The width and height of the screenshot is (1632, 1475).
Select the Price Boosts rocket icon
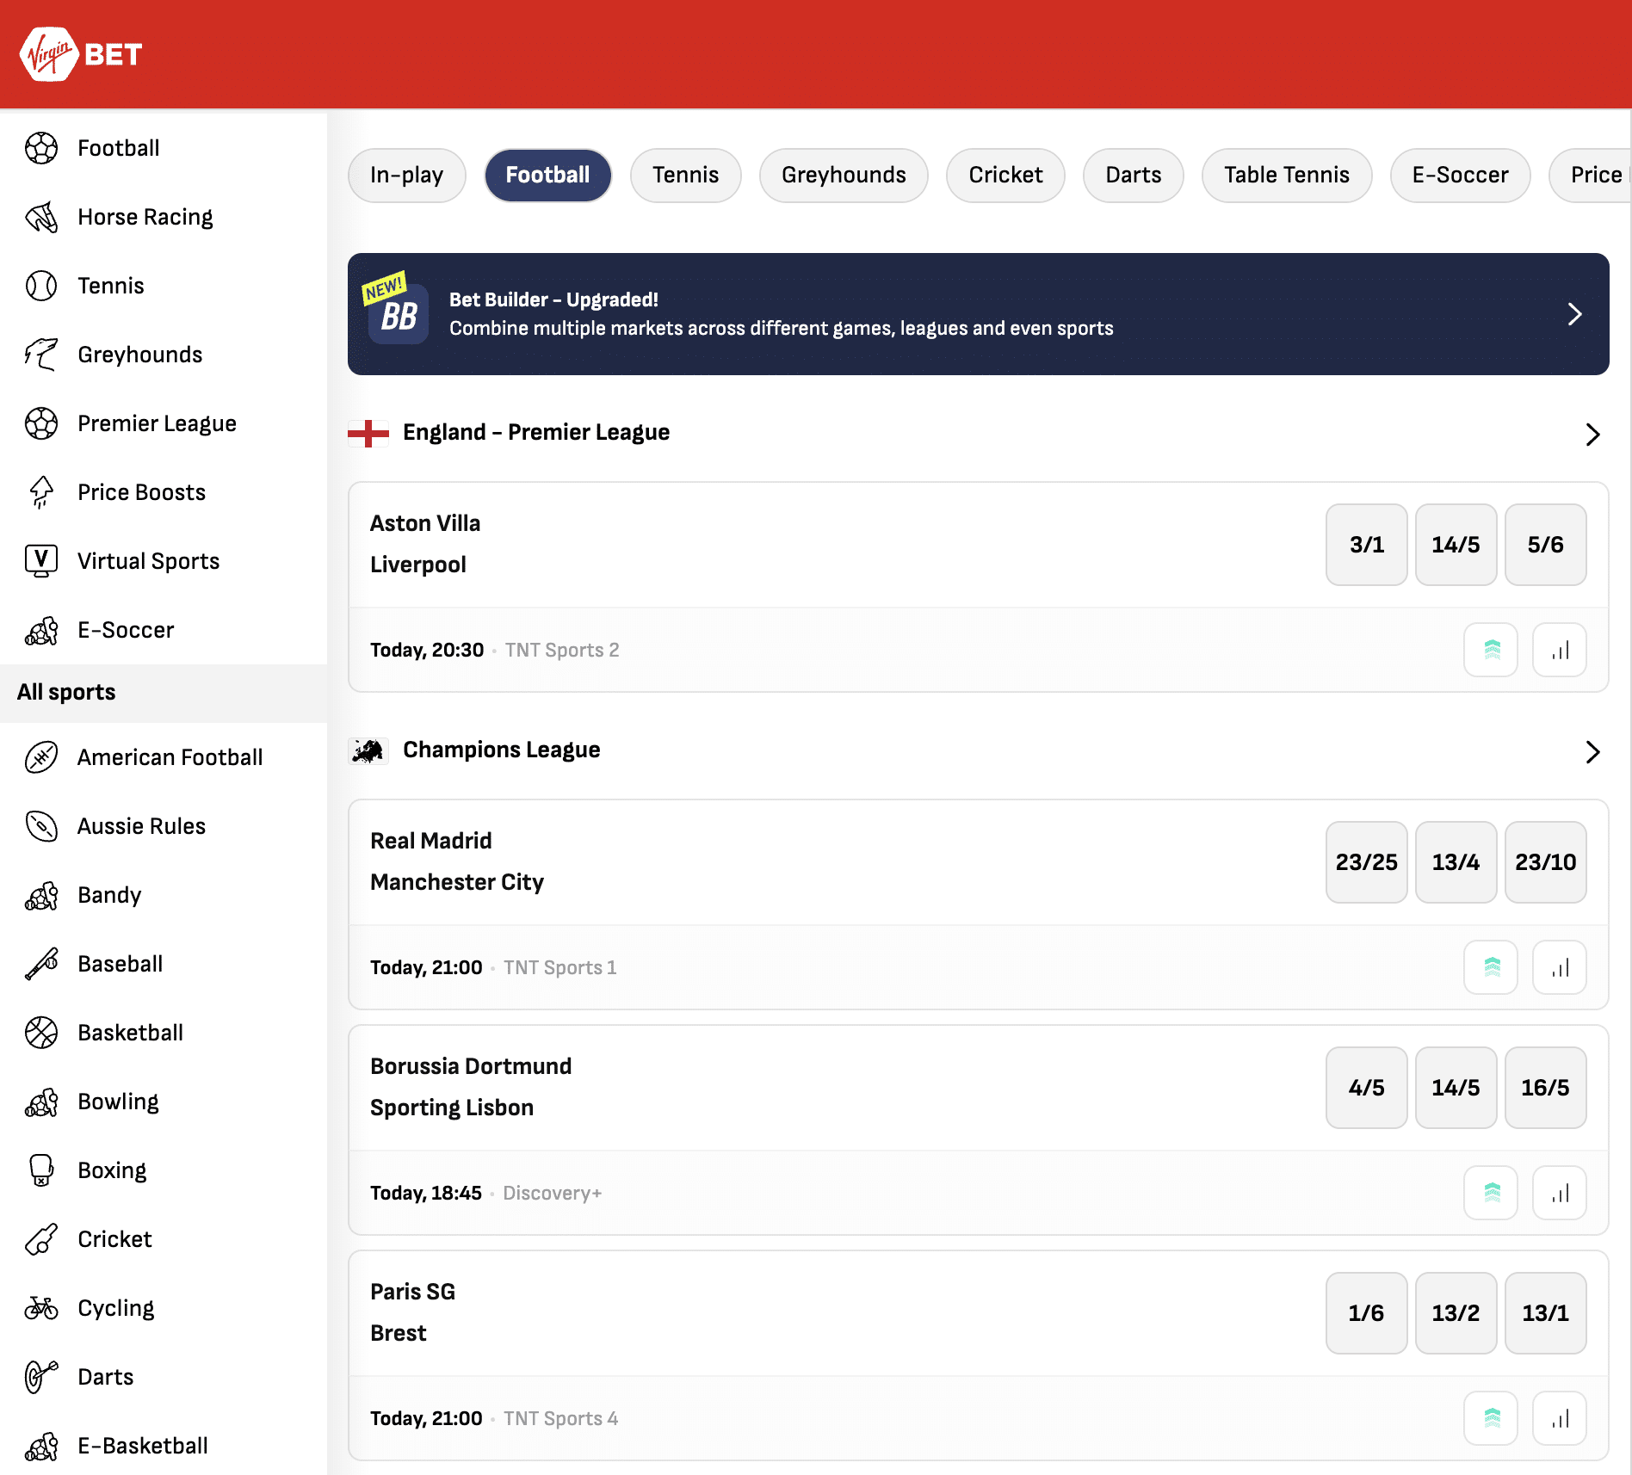pyautogui.click(x=40, y=491)
